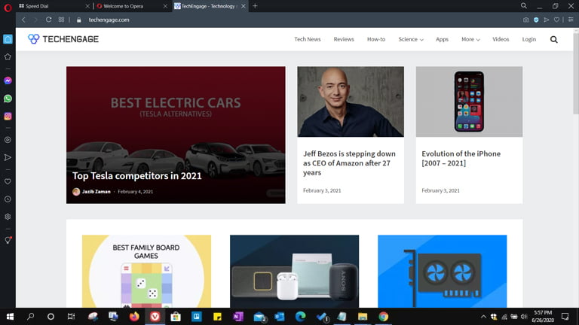Viewport: 579px width, 325px height.
Task: Open Top Tesla competitors in 2021 article
Action: click(137, 176)
